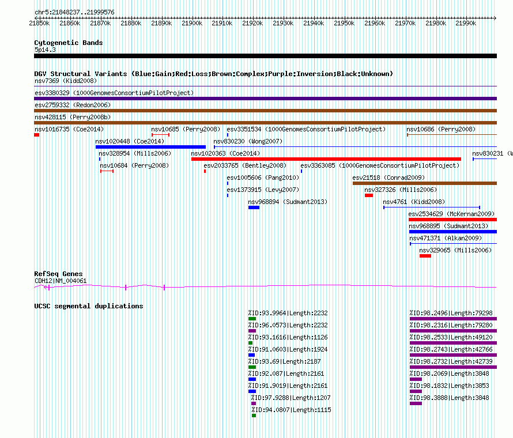Click %ID:98.1832|Length:3853 duplication label
This screenshot has width=513, height=438.
(x=450, y=386)
